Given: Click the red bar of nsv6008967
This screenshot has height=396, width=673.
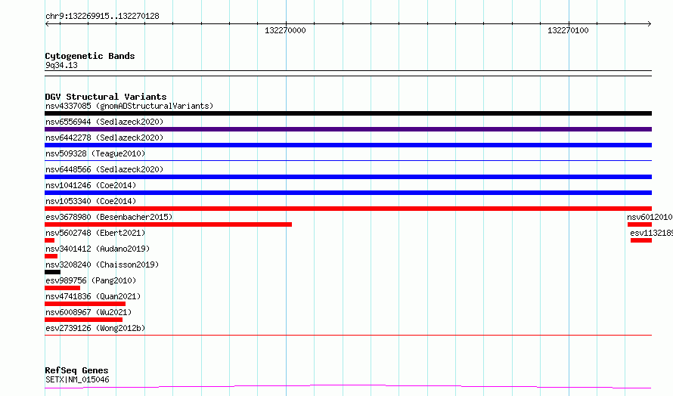Looking at the screenshot, I should pyautogui.click(x=84, y=320).
